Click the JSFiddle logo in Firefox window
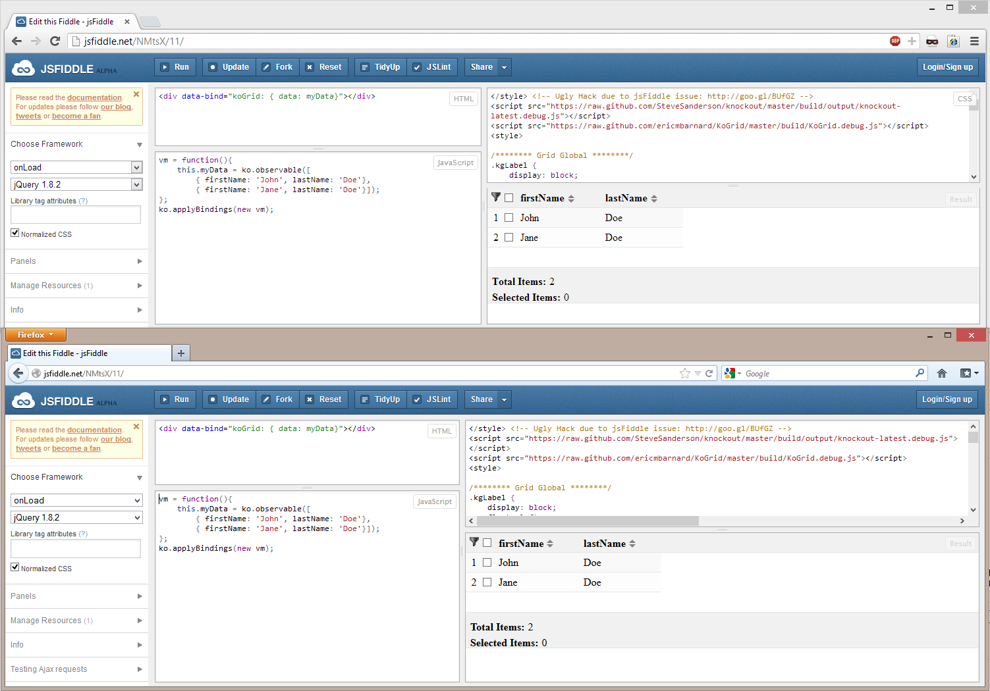 coord(64,401)
